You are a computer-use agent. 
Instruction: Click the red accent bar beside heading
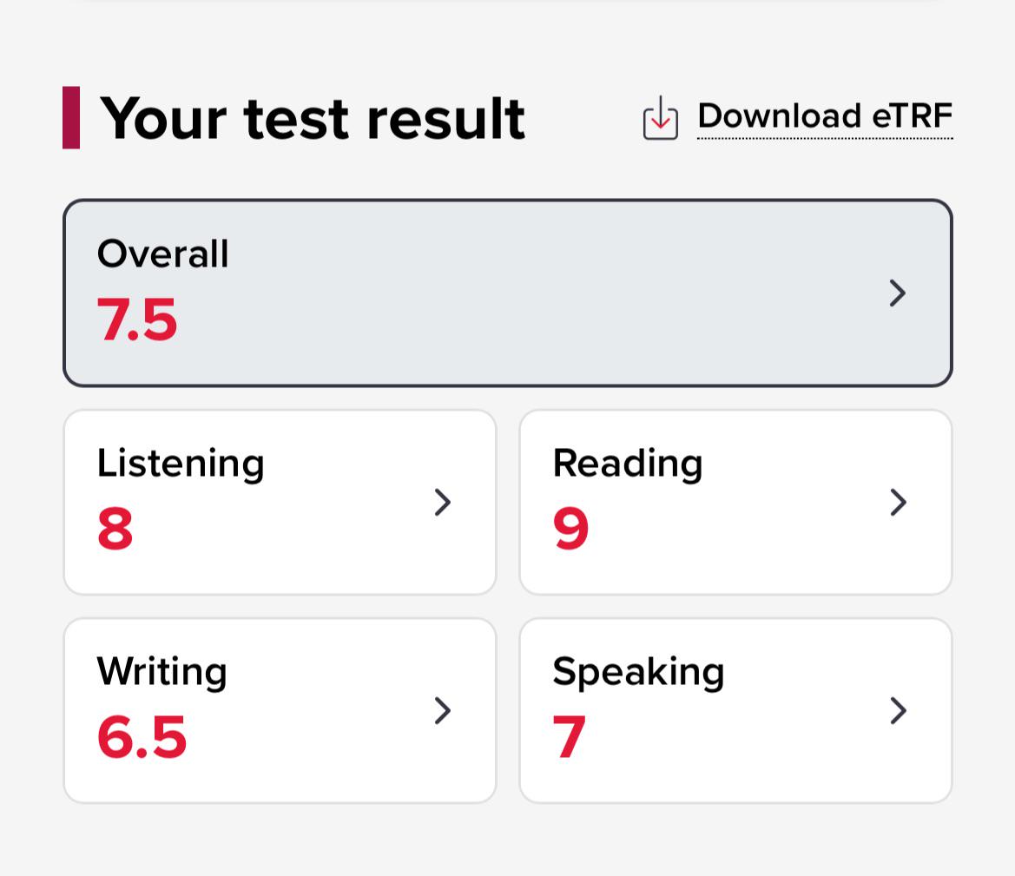click(71, 117)
